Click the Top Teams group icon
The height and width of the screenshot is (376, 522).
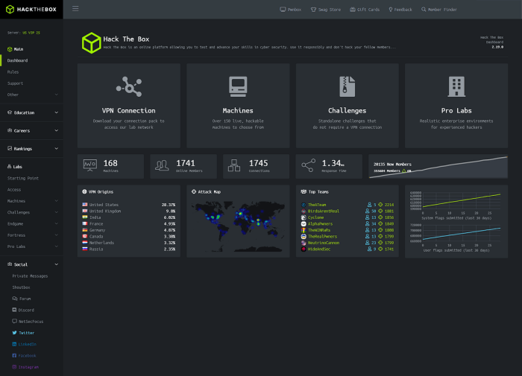tap(304, 192)
